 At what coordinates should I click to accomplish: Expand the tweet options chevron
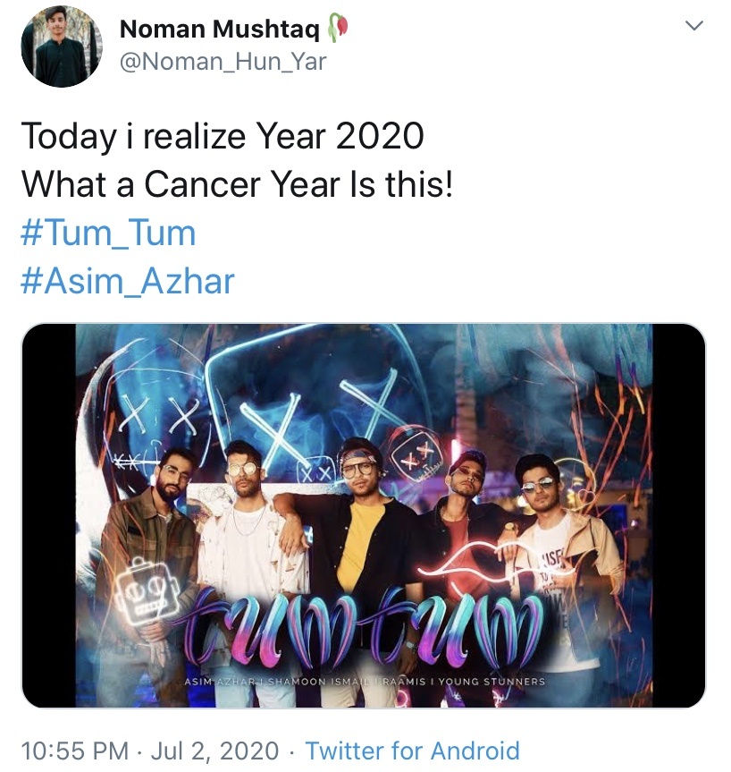click(x=694, y=25)
